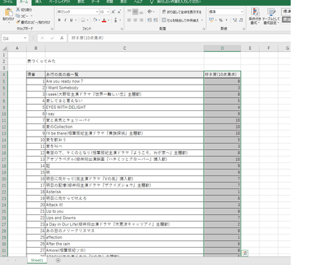Click the Enter checkmark icon in the formula bar
313x265 pixels.
click(52, 38)
